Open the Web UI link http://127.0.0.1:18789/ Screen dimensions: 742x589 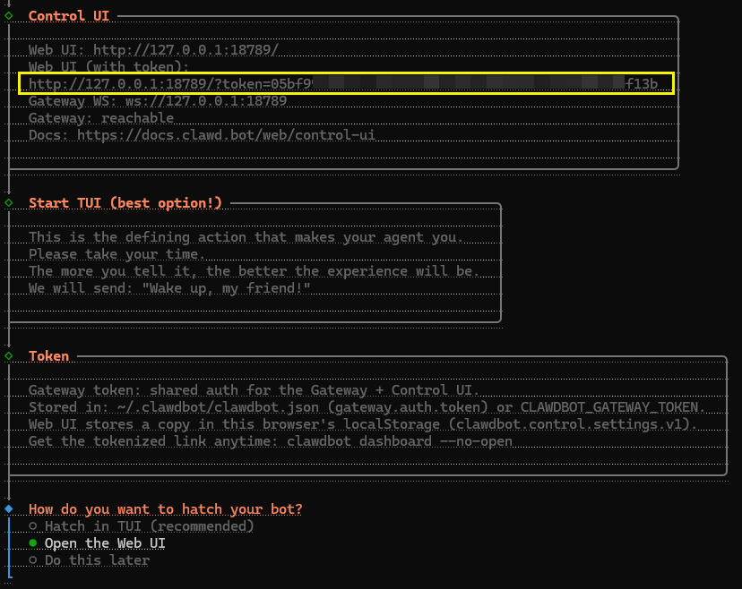pos(185,50)
